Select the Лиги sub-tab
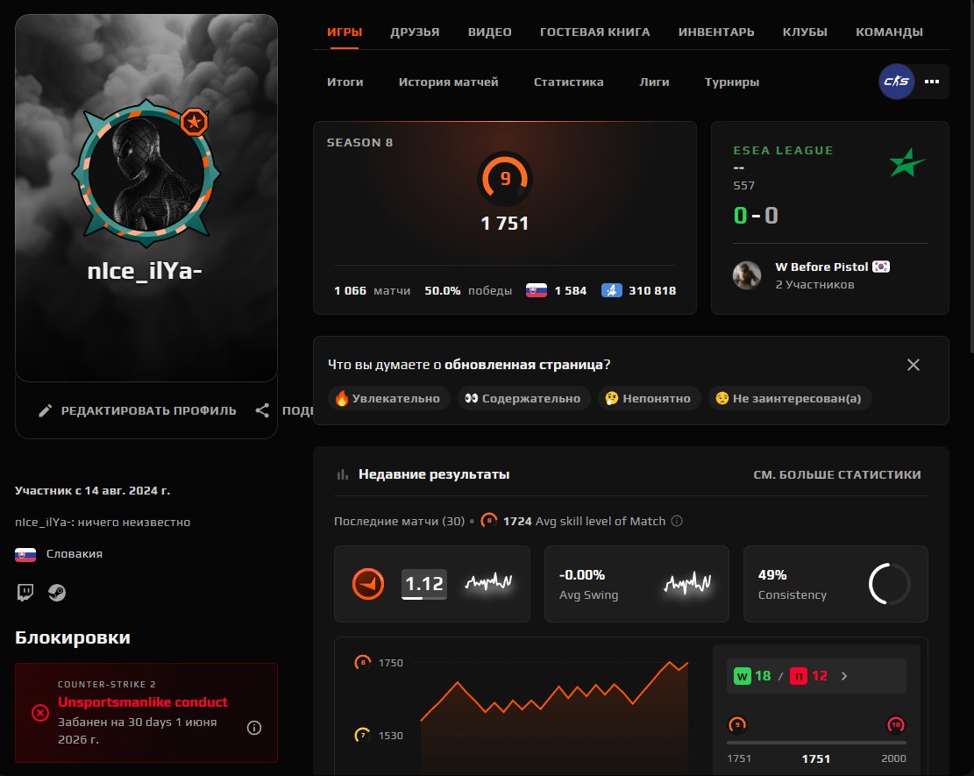The image size is (974, 776). click(x=654, y=82)
